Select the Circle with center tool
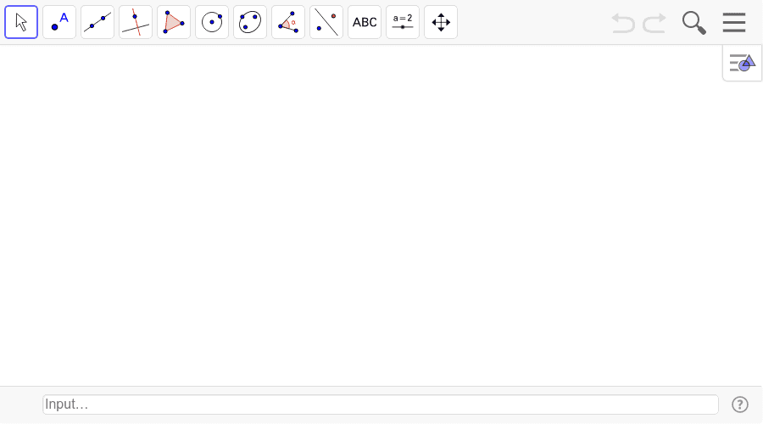The image size is (763, 424). coord(212,22)
